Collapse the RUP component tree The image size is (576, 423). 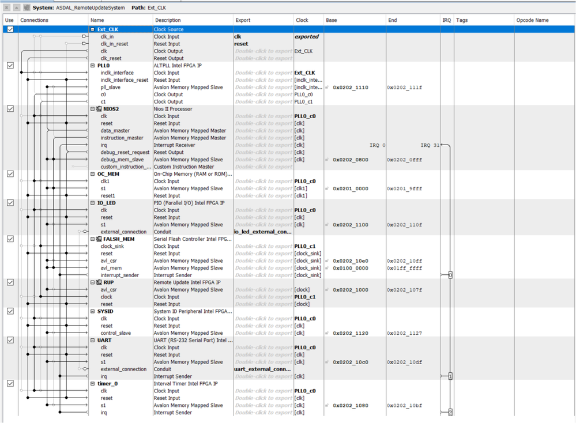pos(93,282)
